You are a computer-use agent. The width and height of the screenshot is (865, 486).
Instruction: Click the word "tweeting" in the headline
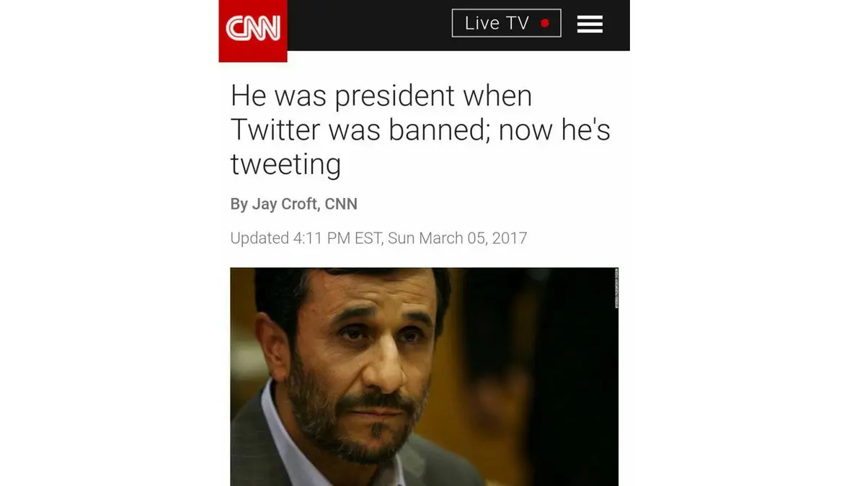click(x=285, y=164)
